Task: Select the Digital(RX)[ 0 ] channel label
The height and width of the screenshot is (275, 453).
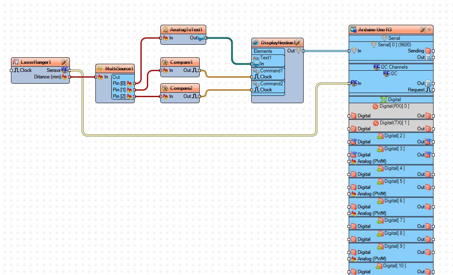Action: click(x=394, y=106)
